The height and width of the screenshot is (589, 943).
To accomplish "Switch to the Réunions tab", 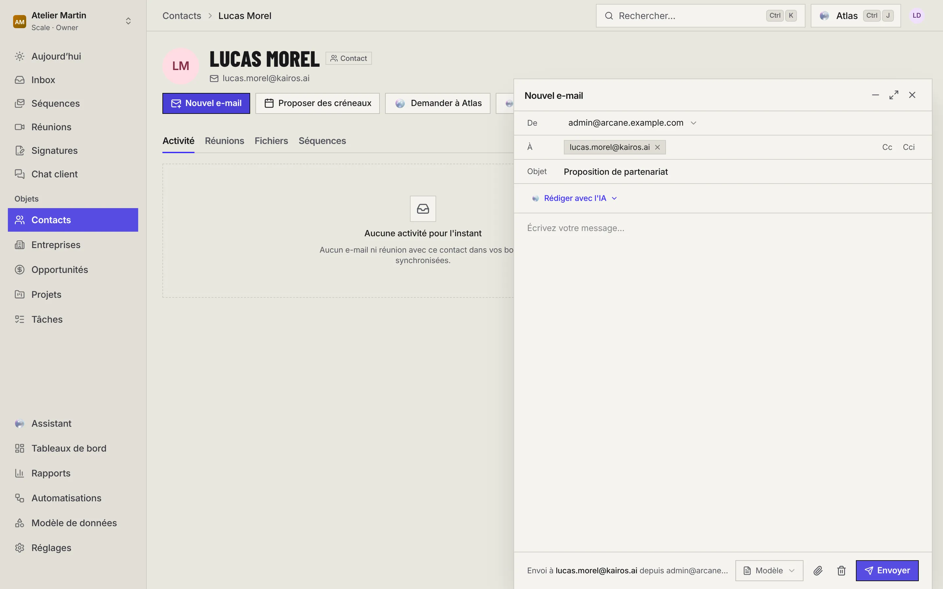I will (x=224, y=141).
